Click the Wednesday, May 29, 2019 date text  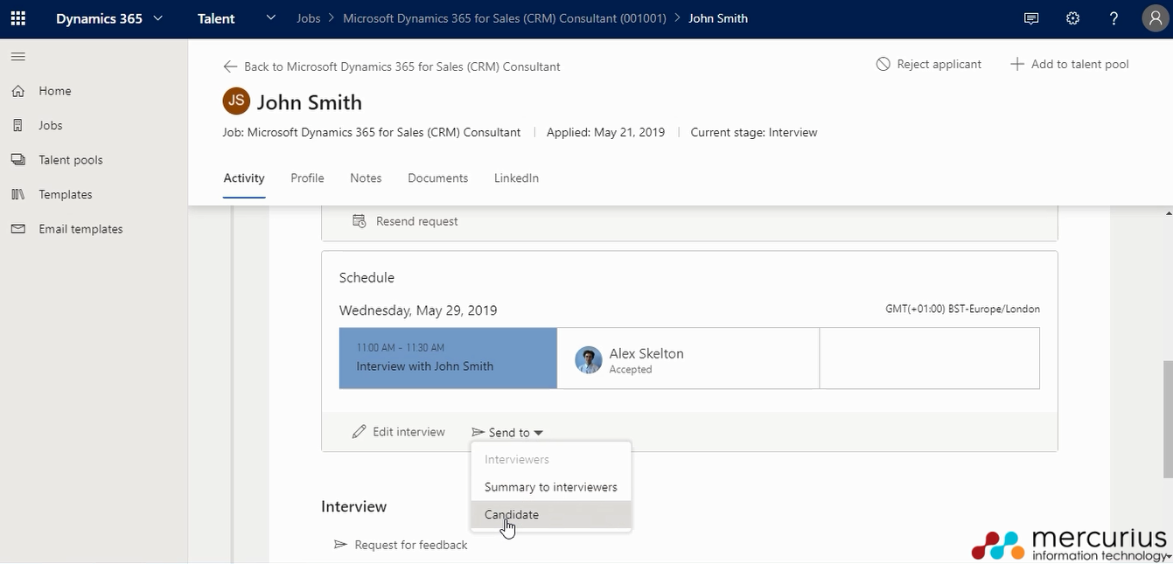click(x=418, y=310)
